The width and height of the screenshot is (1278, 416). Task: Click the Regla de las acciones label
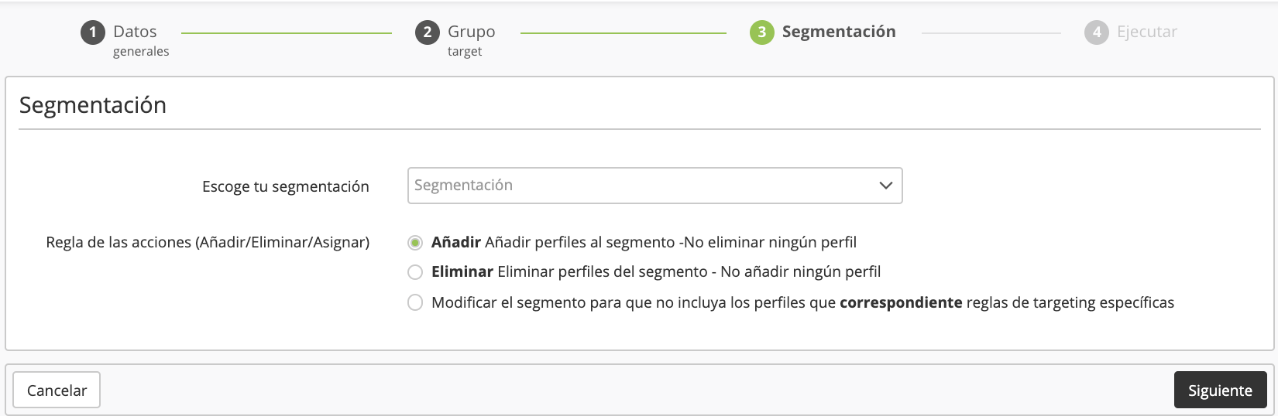pos(208,243)
